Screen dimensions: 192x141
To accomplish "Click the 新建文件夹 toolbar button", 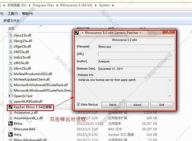I will 12,21.
